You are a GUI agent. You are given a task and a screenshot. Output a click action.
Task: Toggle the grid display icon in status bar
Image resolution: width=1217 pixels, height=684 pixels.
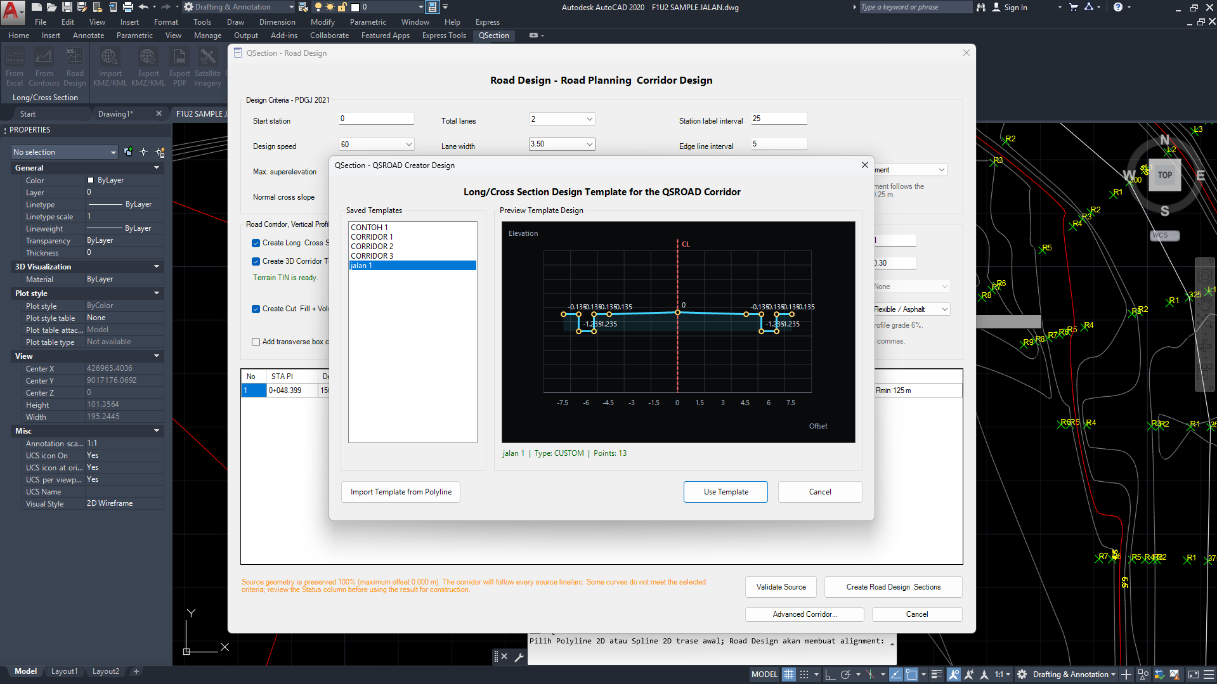pos(788,674)
